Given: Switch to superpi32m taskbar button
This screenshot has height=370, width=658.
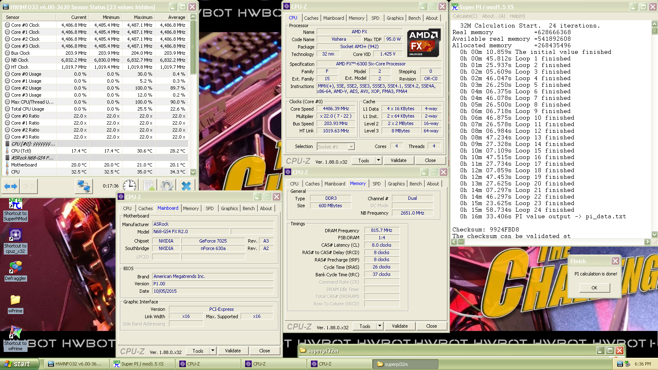Looking at the screenshot, I should [405, 364].
